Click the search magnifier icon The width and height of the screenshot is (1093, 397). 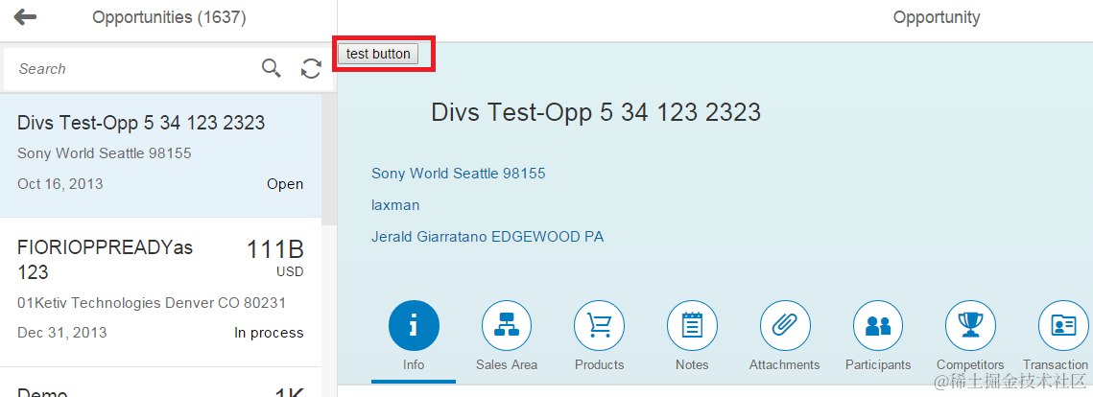pyautogui.click(x=272, y=68)
